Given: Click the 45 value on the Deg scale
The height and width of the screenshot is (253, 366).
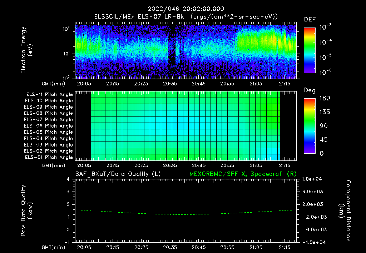Looking at the screenshot, I should pyautogui.click(x=323, y=140).
